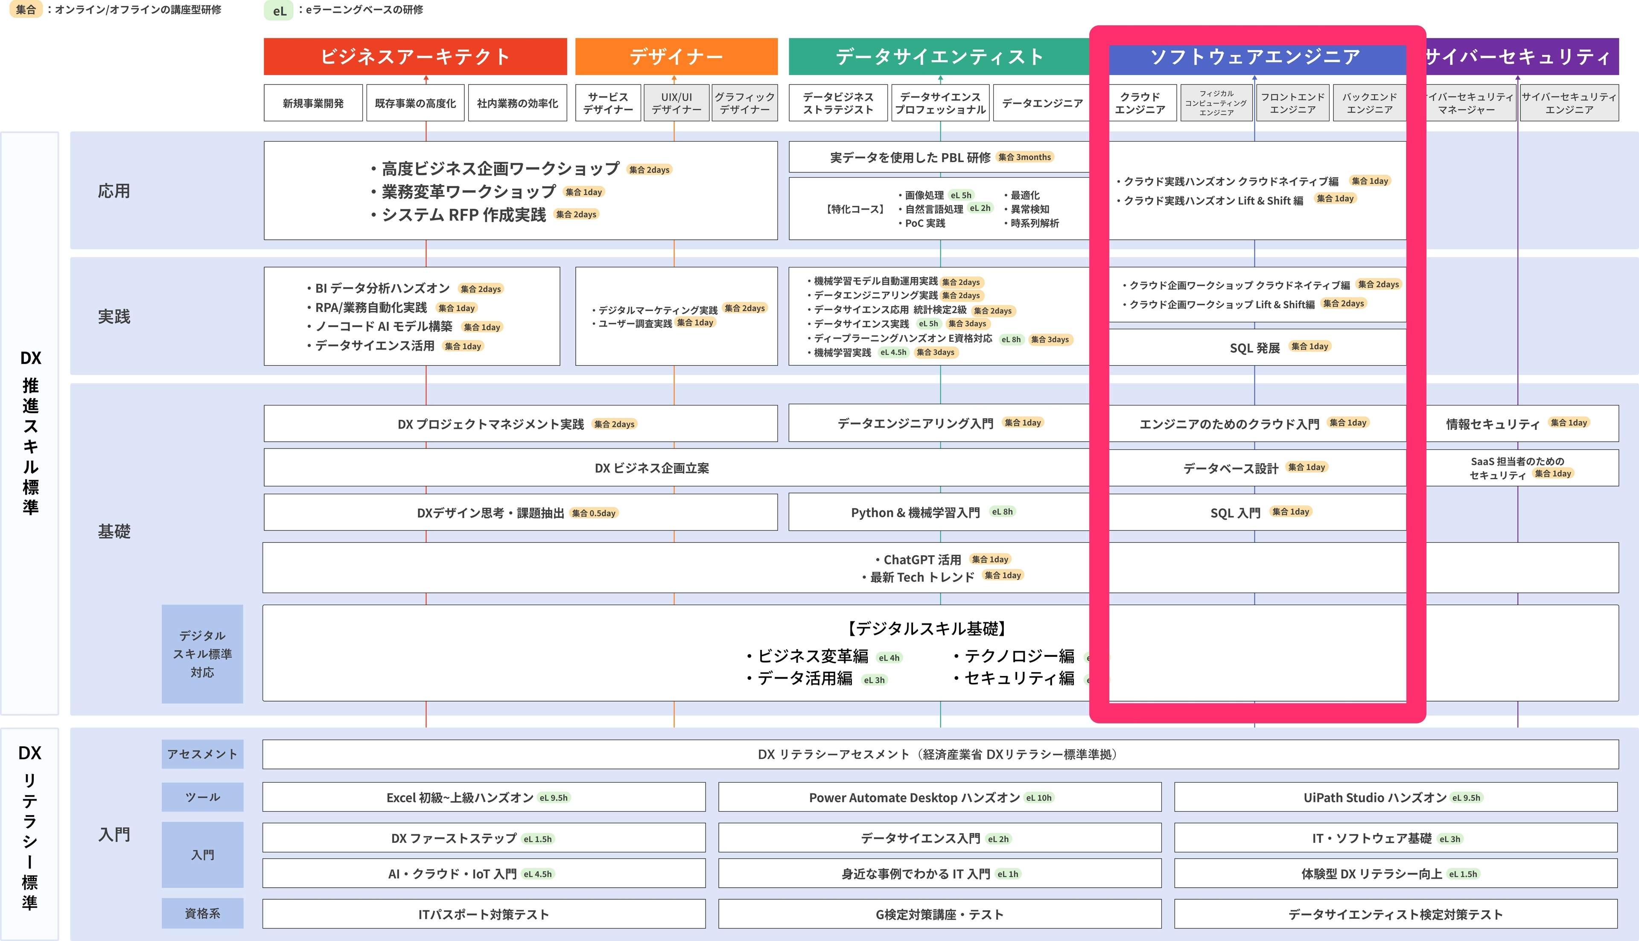Open the DX ビジネス企画立案 course

click(651, 468)
